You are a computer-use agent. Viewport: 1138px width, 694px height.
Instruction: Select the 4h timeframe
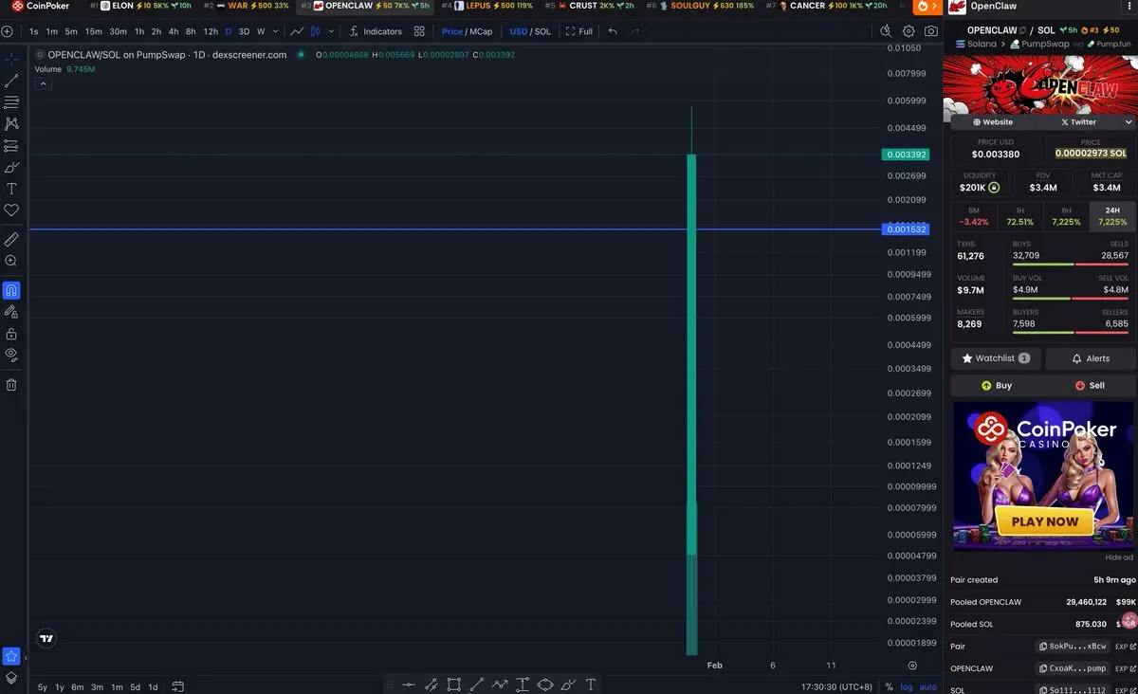pyautogui.click(x=173, y=31)
